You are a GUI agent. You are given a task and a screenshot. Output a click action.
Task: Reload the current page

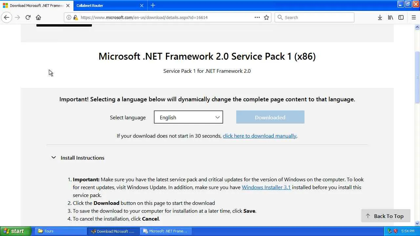click(x=28, y=17)
